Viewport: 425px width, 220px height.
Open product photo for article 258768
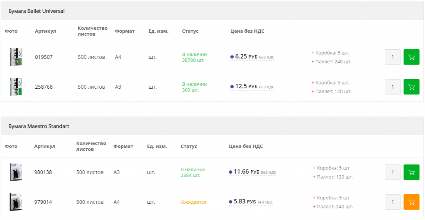click(x=16, y=87)
